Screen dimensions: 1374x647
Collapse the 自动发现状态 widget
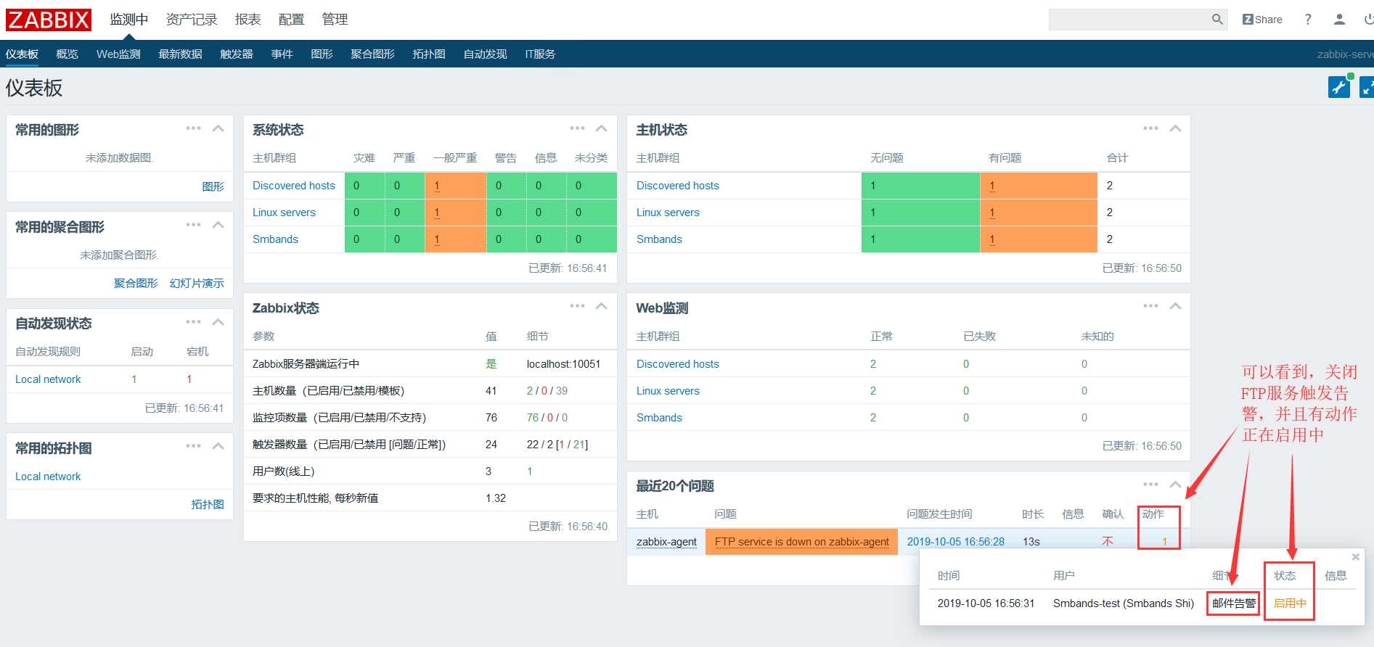point(218,322)
